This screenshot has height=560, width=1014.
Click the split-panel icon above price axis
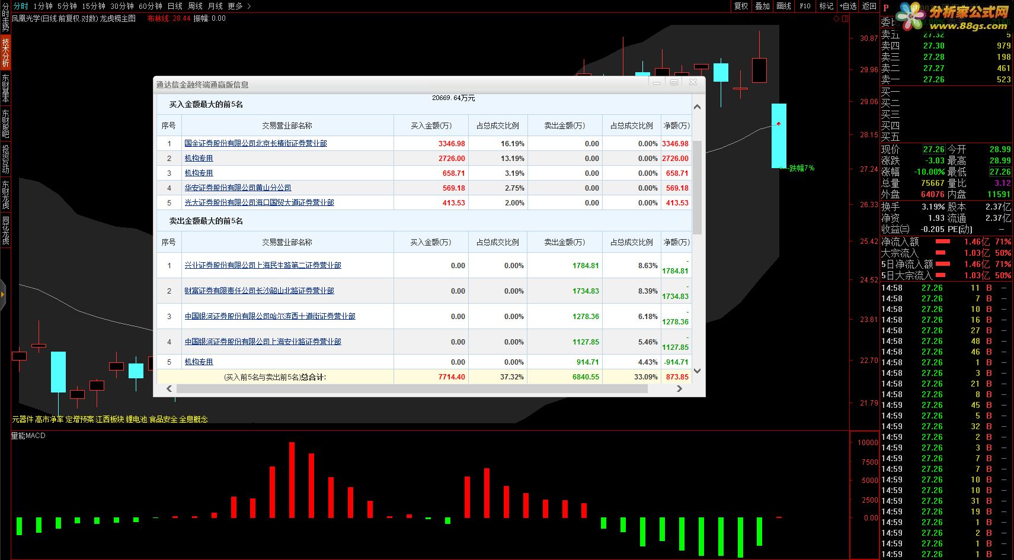point(845,18)
